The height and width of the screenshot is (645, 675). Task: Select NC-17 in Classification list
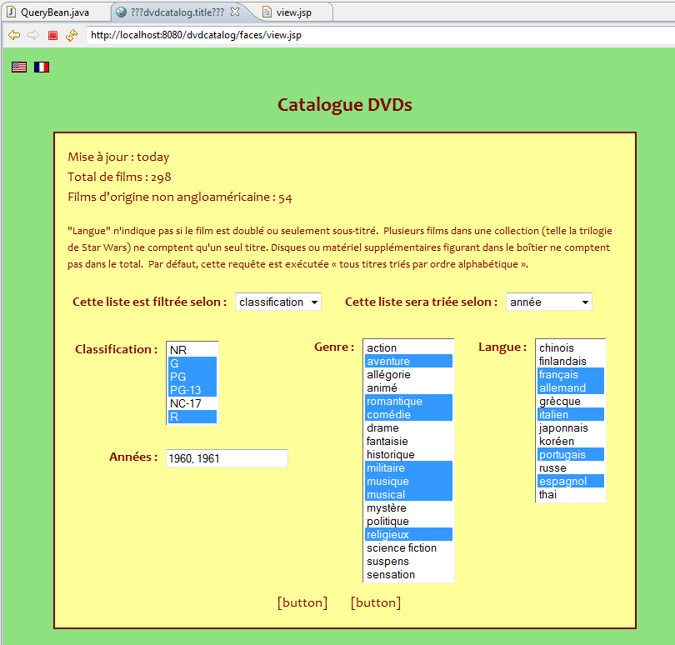point(192,403)
